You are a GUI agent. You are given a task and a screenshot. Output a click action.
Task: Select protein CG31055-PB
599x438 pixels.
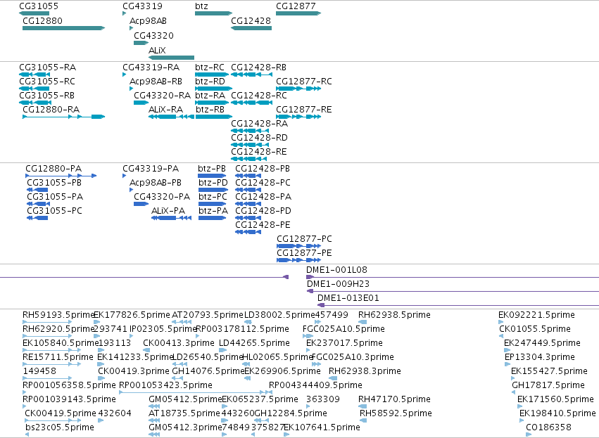(54, 183)
